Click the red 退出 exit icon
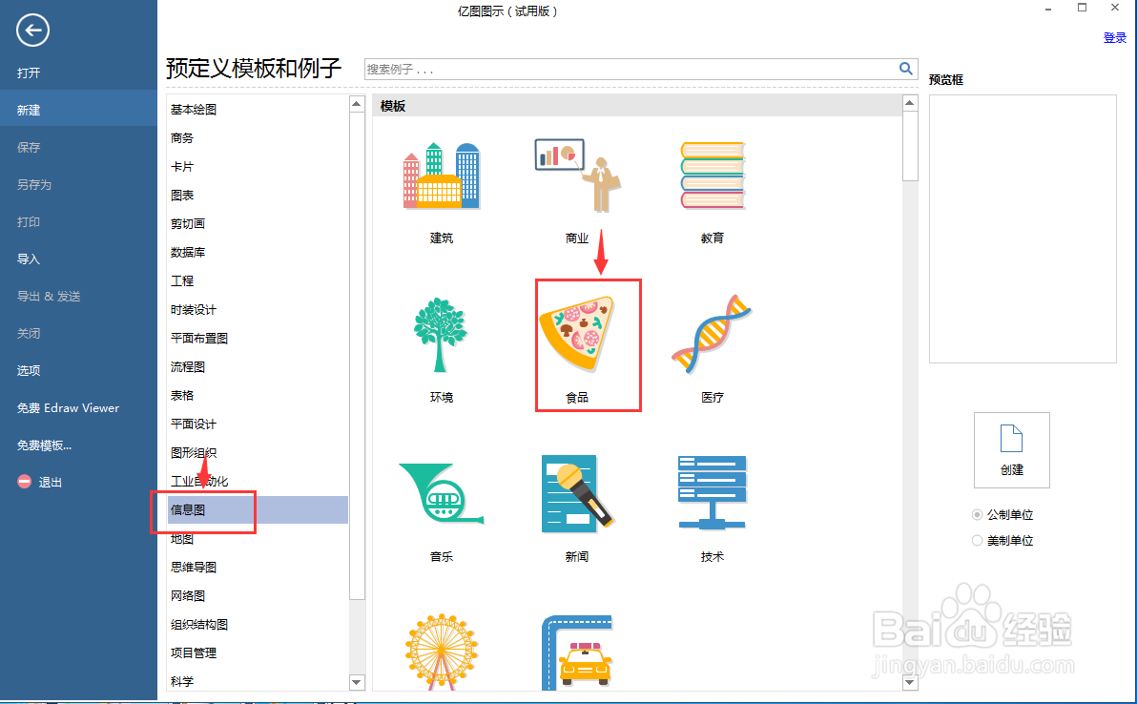1137x704 pixels. point(25,482)
